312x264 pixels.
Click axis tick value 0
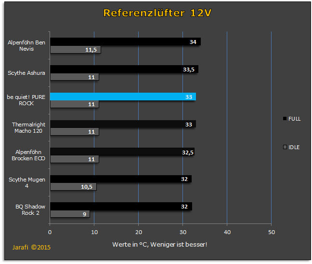pyautogui.click(x=50, y=232)
